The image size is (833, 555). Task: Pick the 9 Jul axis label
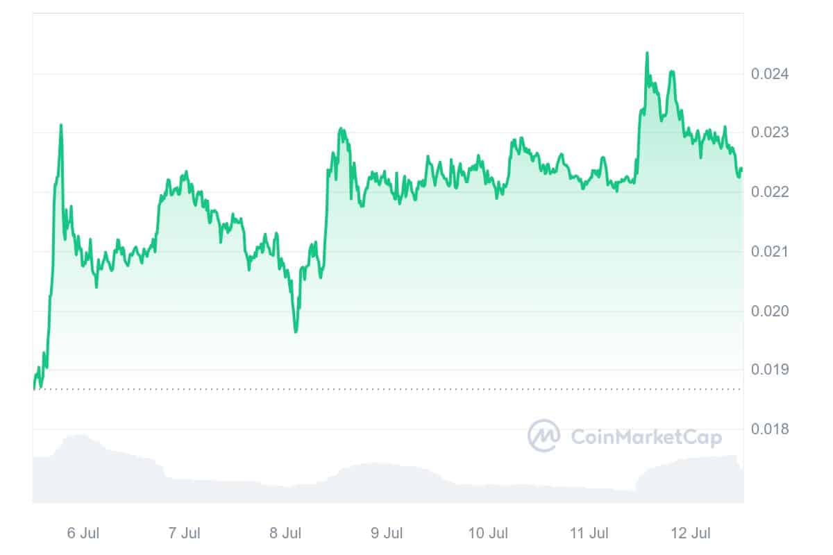387,533
